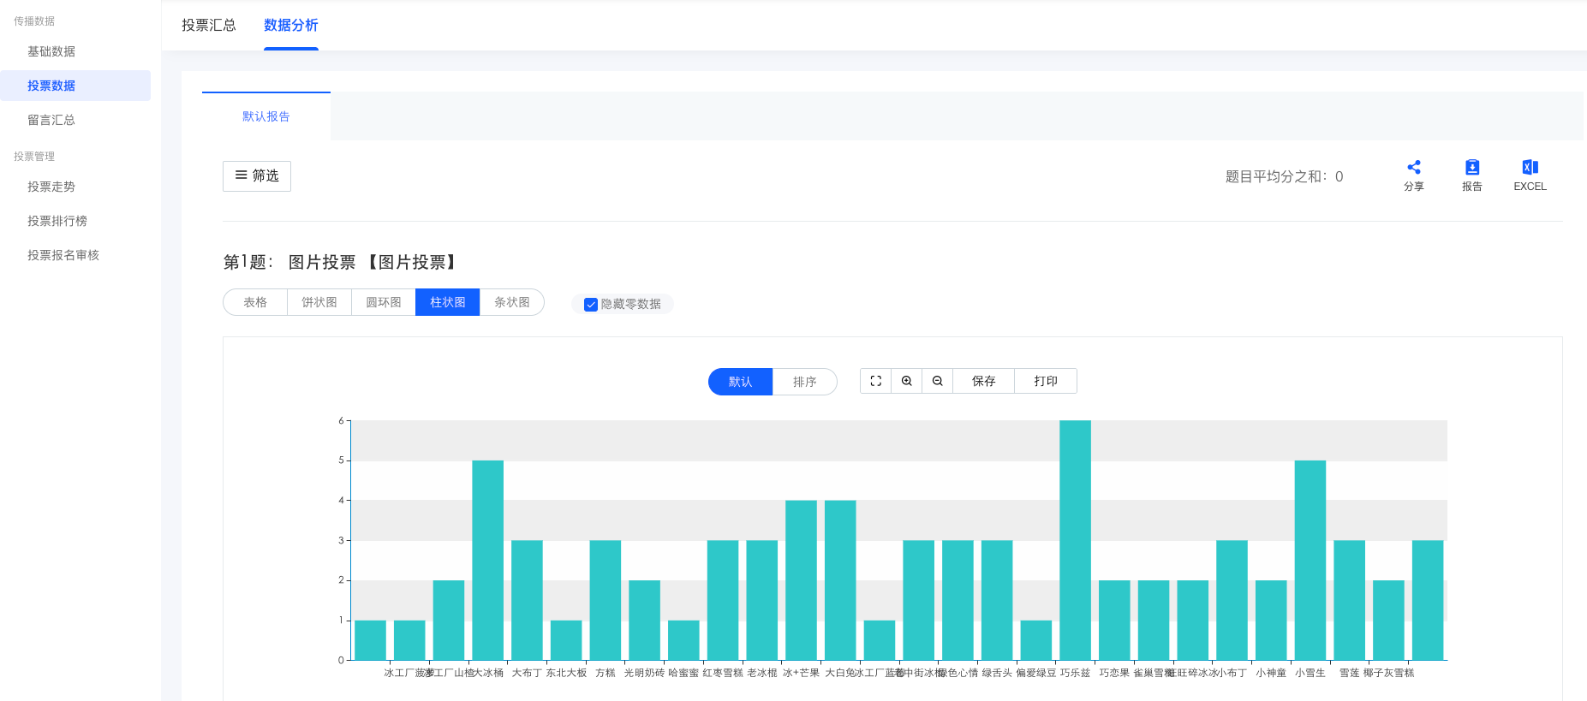Switch chart order to 排序

(x=804, y=382)
